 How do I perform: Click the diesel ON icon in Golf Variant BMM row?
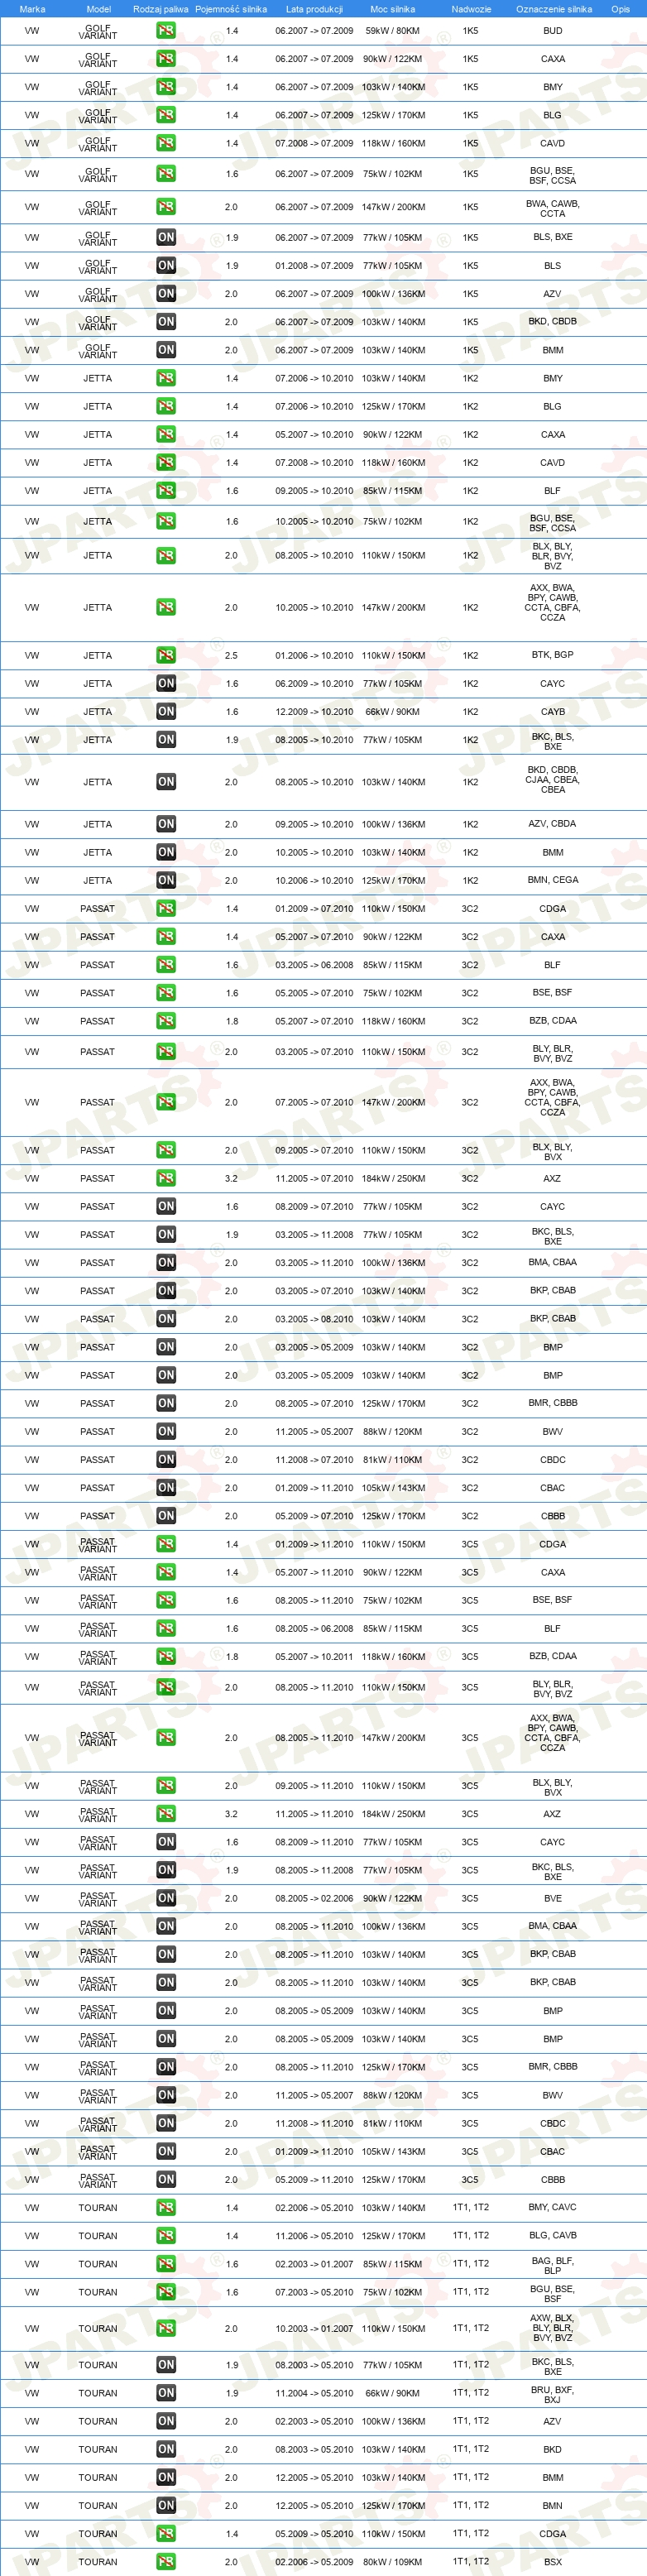(x=166, y=350)
